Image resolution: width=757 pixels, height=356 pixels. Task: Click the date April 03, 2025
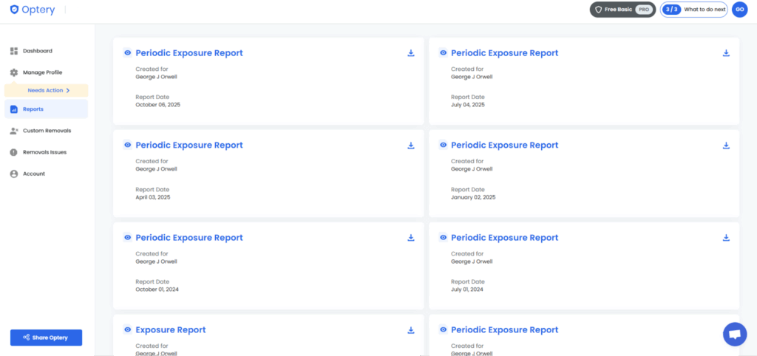[153, 197]
